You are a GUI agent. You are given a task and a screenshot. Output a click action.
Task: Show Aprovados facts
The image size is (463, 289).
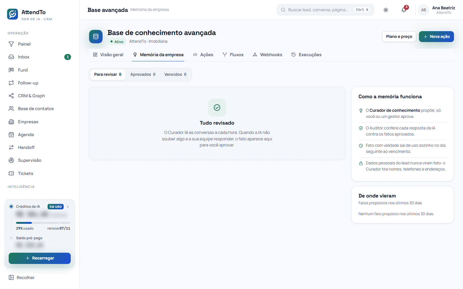pyautogui.click(x=143, y=74)
